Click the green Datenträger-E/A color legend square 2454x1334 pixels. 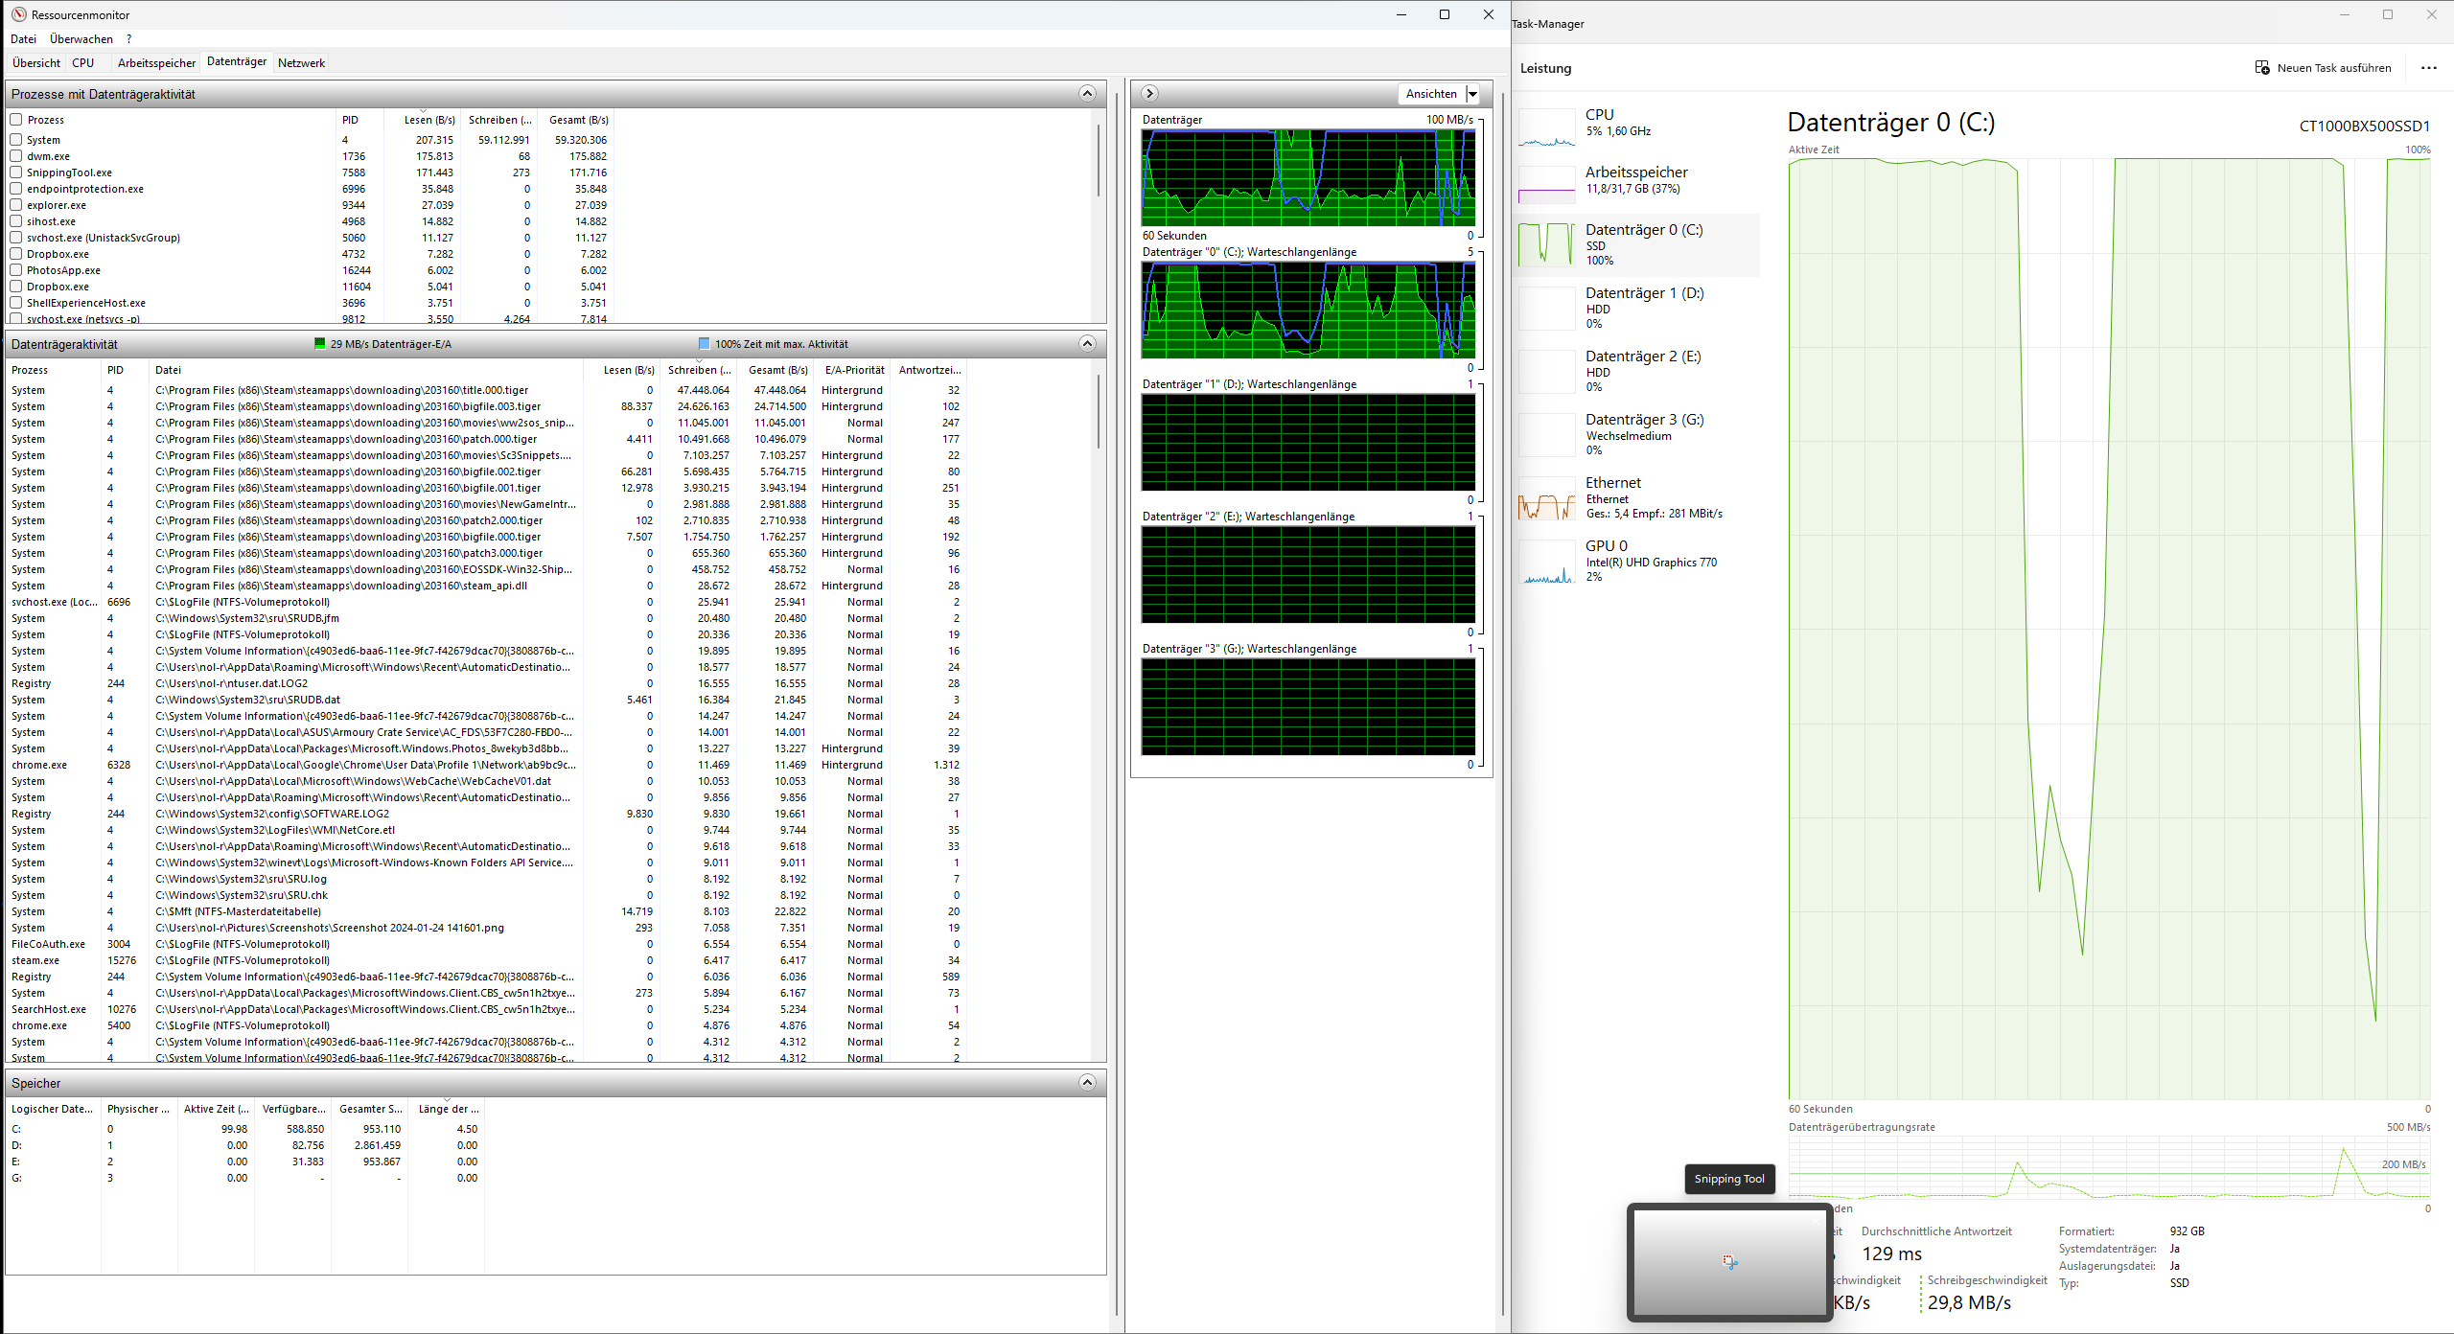coord(320,344)
